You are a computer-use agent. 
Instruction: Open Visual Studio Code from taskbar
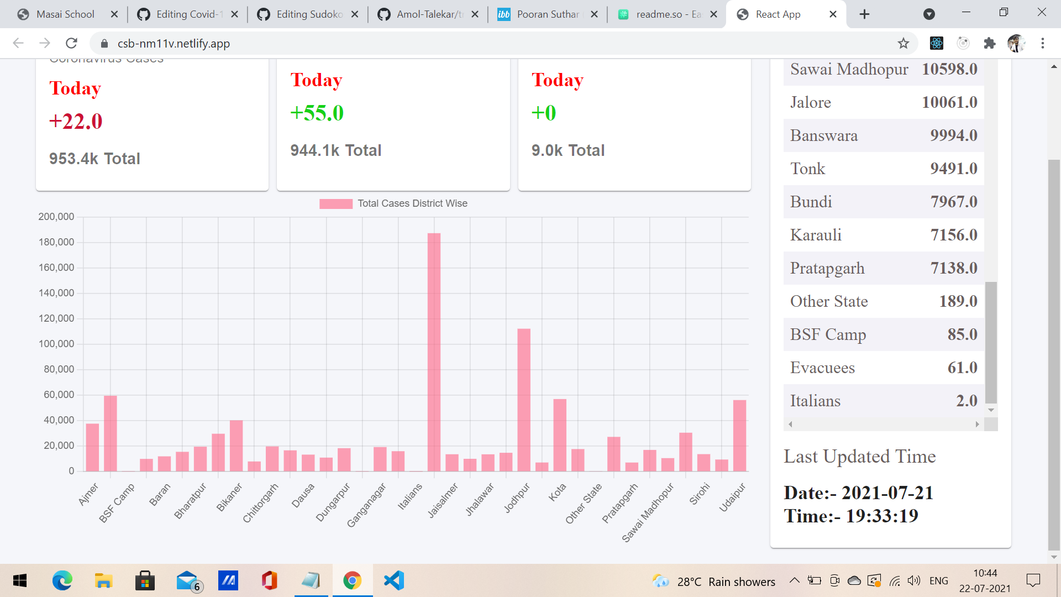(393, 580)
